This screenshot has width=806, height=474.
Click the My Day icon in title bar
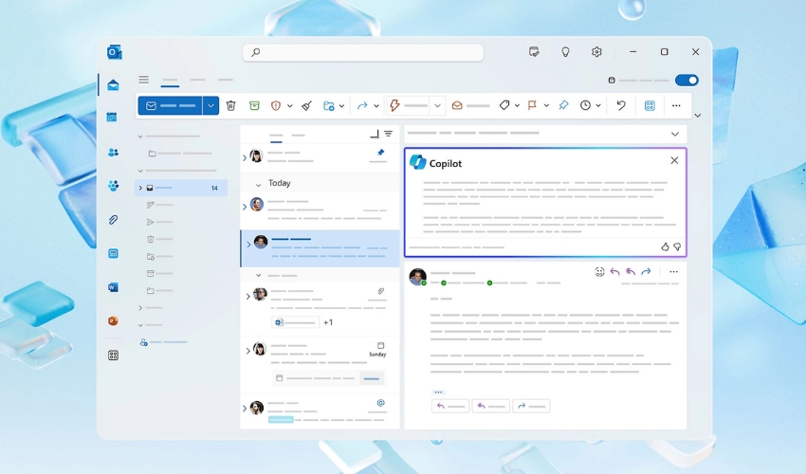534,52
